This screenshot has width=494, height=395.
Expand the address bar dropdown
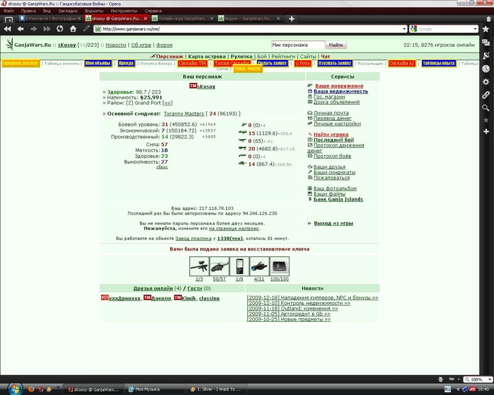click(x=404, y=29)
